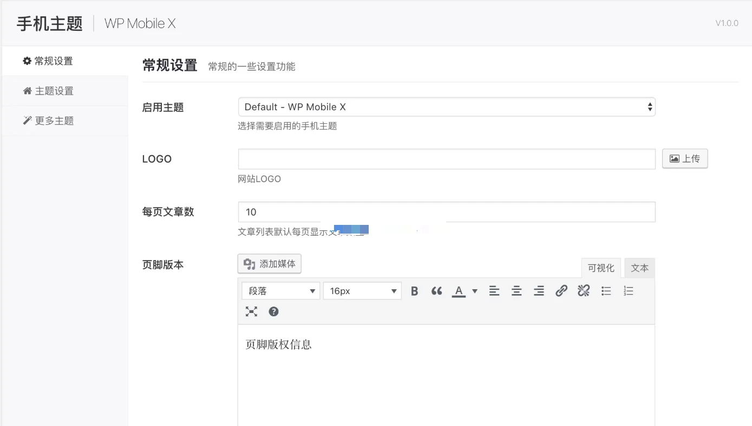Click the 页脚版本 field label

pyautogui.click(x=163, y=265)
